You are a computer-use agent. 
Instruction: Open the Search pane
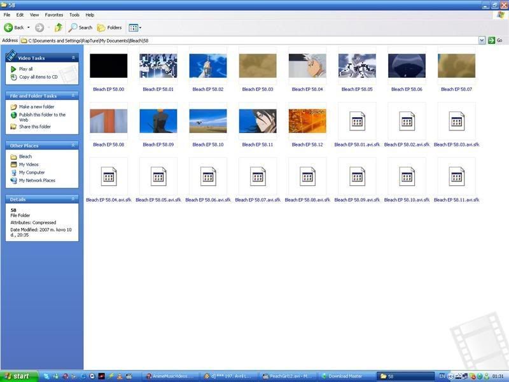click(x=81, y=27)
